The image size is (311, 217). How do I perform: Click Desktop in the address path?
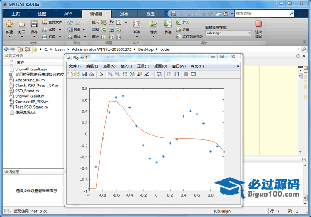146,49
